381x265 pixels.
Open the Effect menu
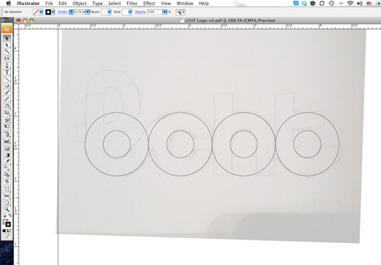click(x=149, y=3)
